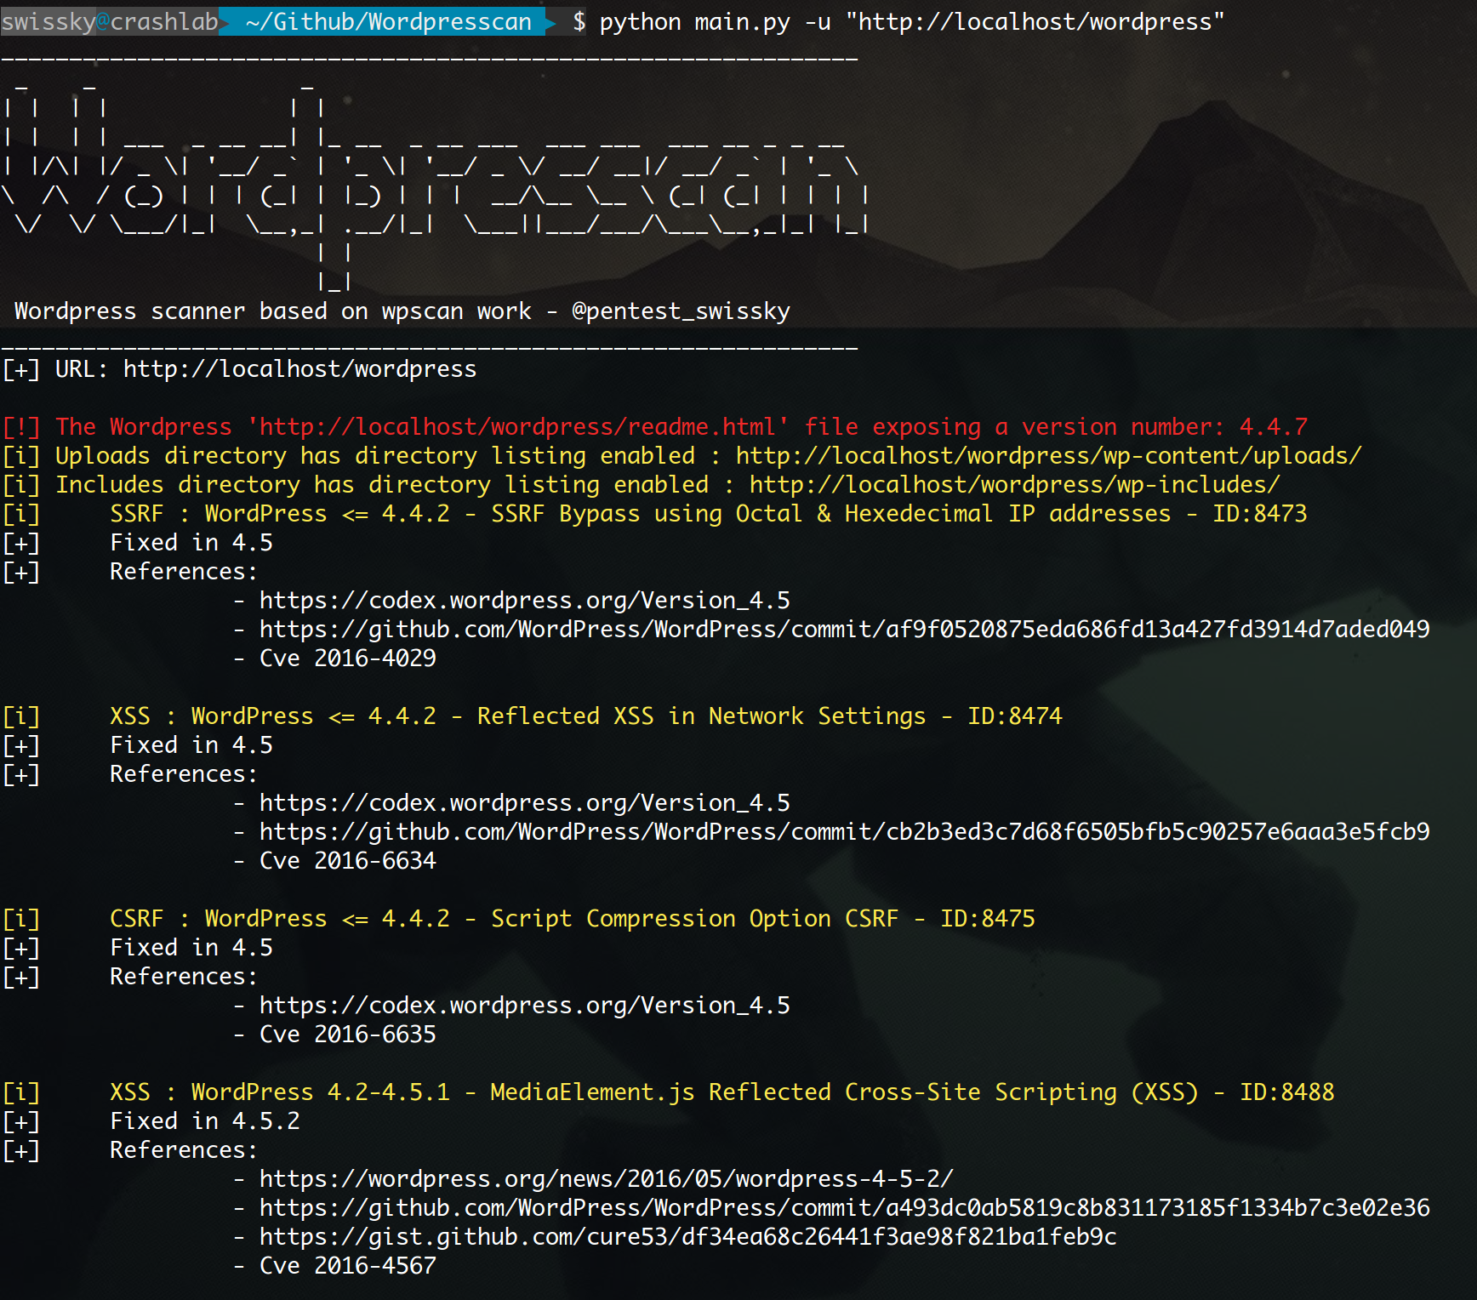Click the readme.html URL in the red warning line
Image resolution: width=1477 pixels, height=1300 pixels.
[517, 427]
